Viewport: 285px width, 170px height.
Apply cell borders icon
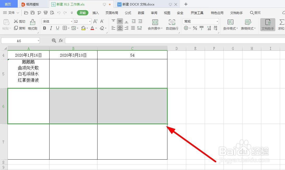click(65, 28)
